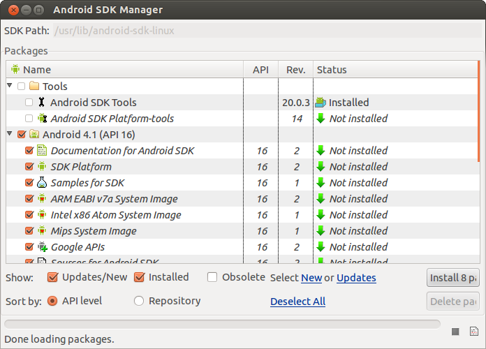Click the Updates link
This screenshot has height=349, width=486.
356,278
